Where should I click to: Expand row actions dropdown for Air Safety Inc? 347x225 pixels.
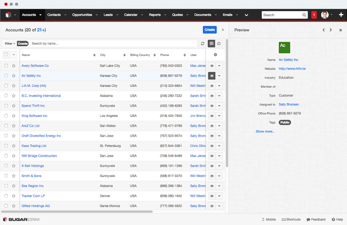219,76
